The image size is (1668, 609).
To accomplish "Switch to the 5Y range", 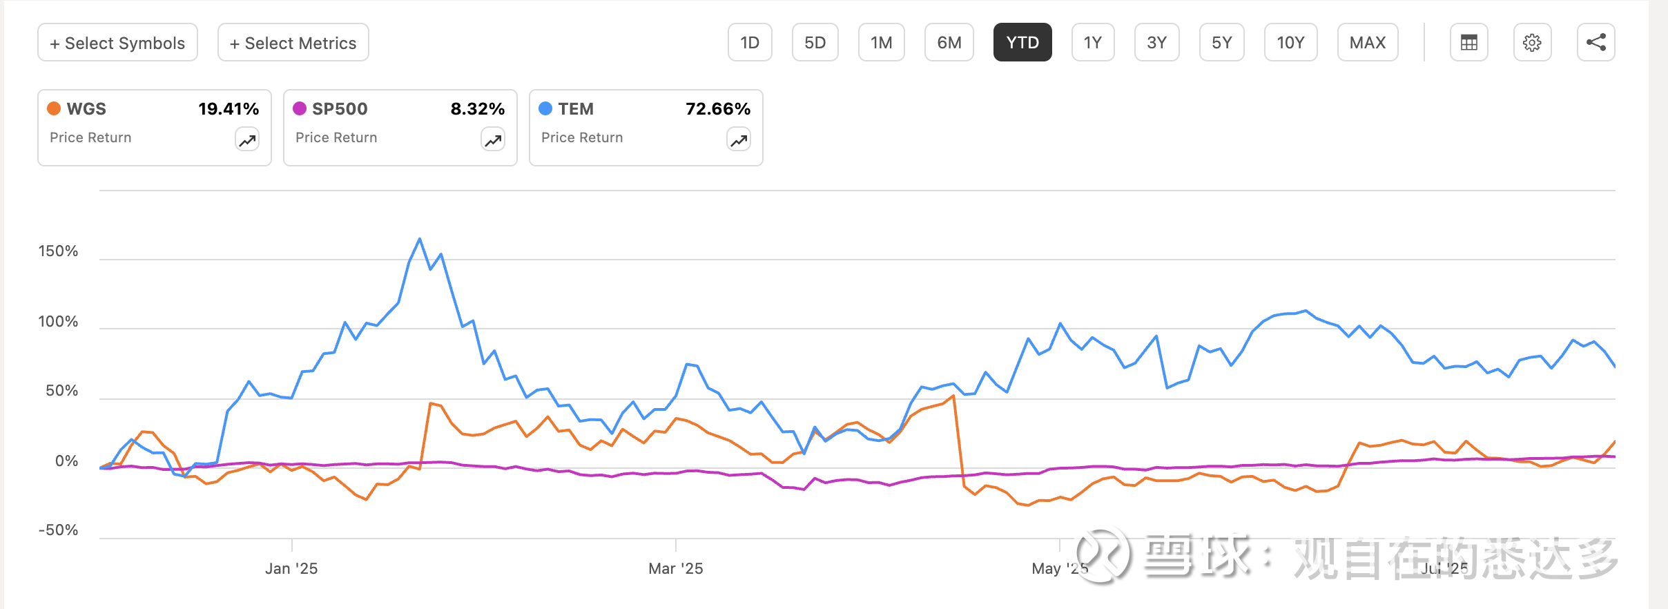I will coord(1221,43).
